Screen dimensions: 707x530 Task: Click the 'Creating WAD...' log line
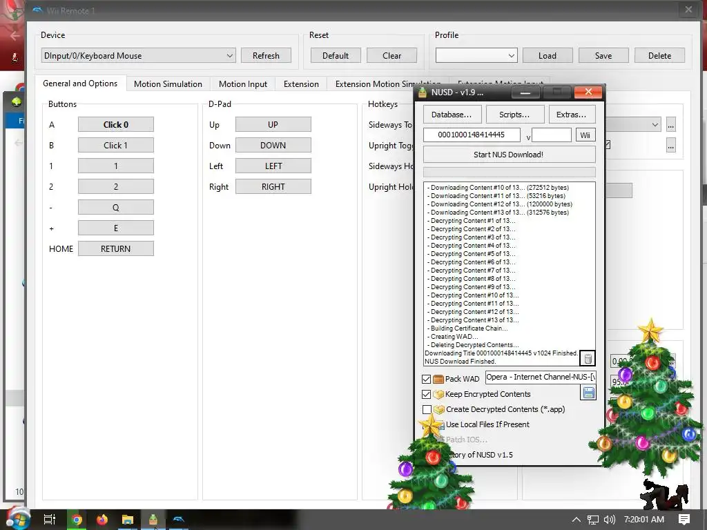coord(453,337)
